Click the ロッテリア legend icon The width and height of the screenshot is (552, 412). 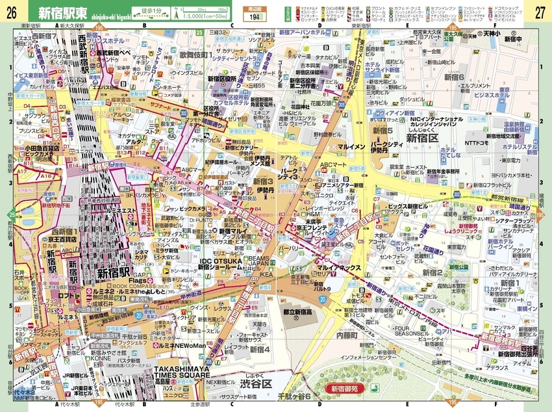(x=298, y=20)
